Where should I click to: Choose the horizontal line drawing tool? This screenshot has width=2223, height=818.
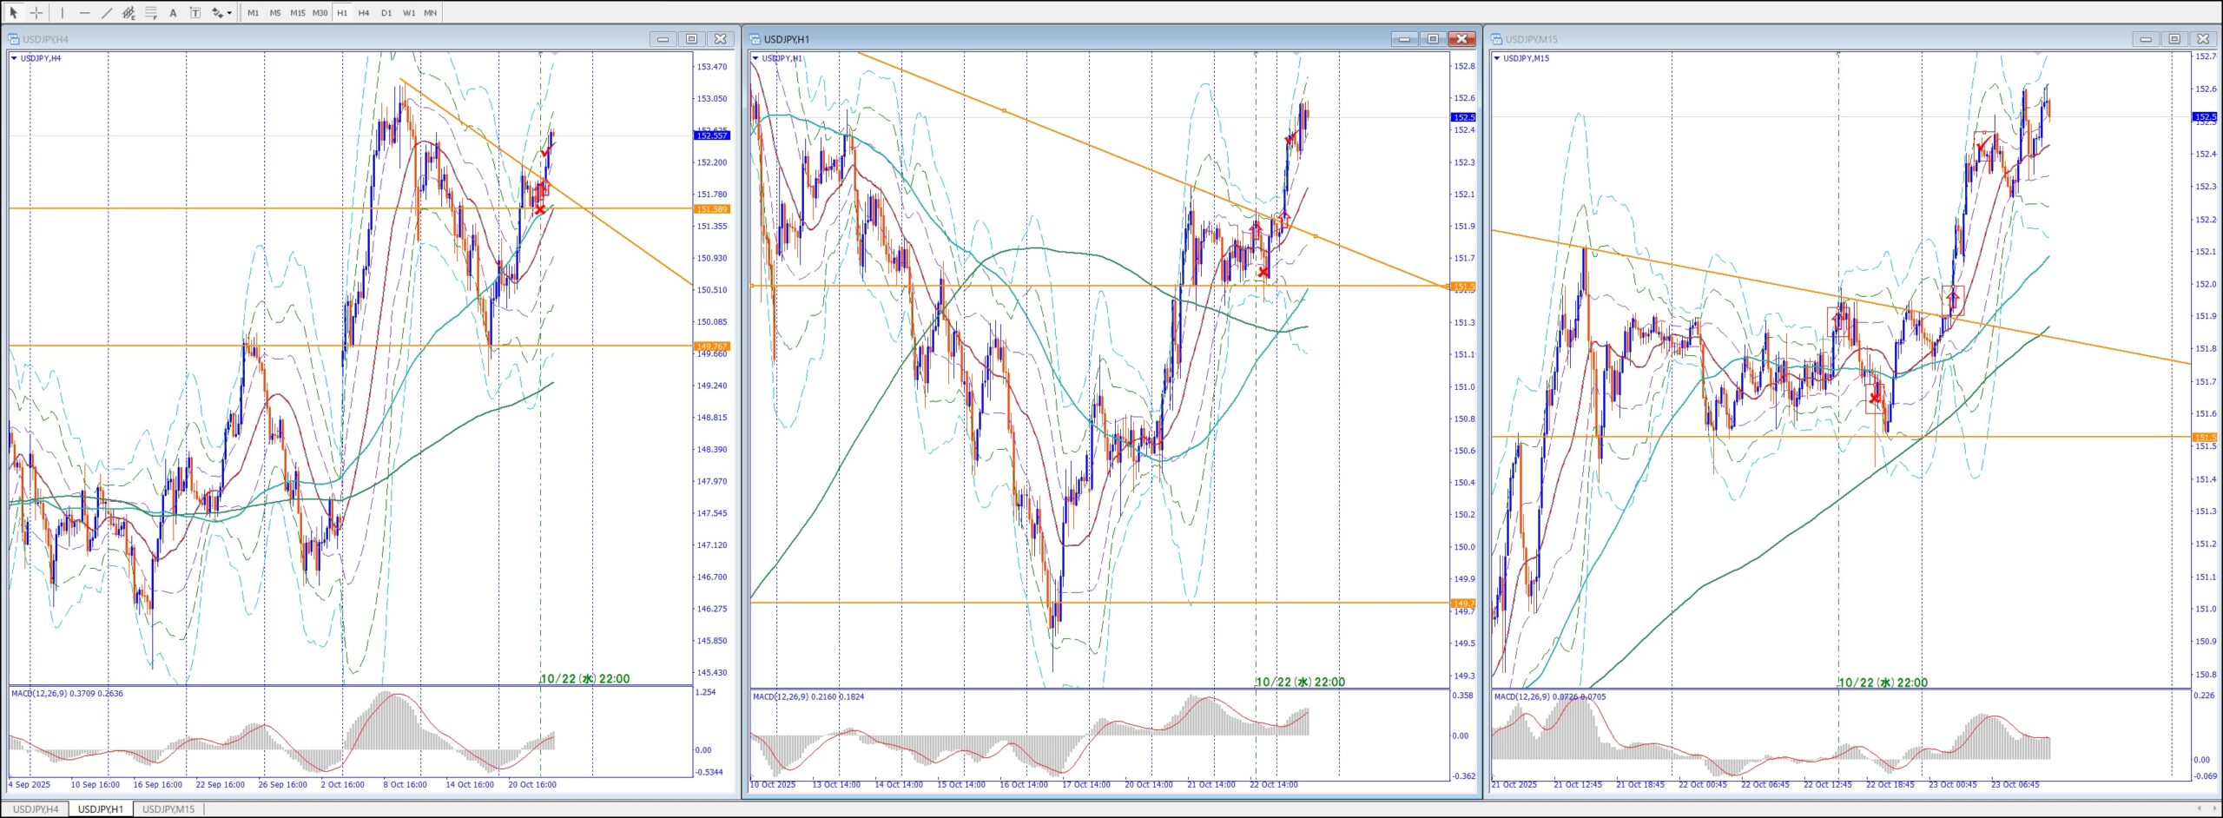[x=84, y=12]
